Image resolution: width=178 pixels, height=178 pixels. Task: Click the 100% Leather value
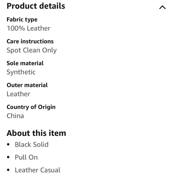coord(29,28)
